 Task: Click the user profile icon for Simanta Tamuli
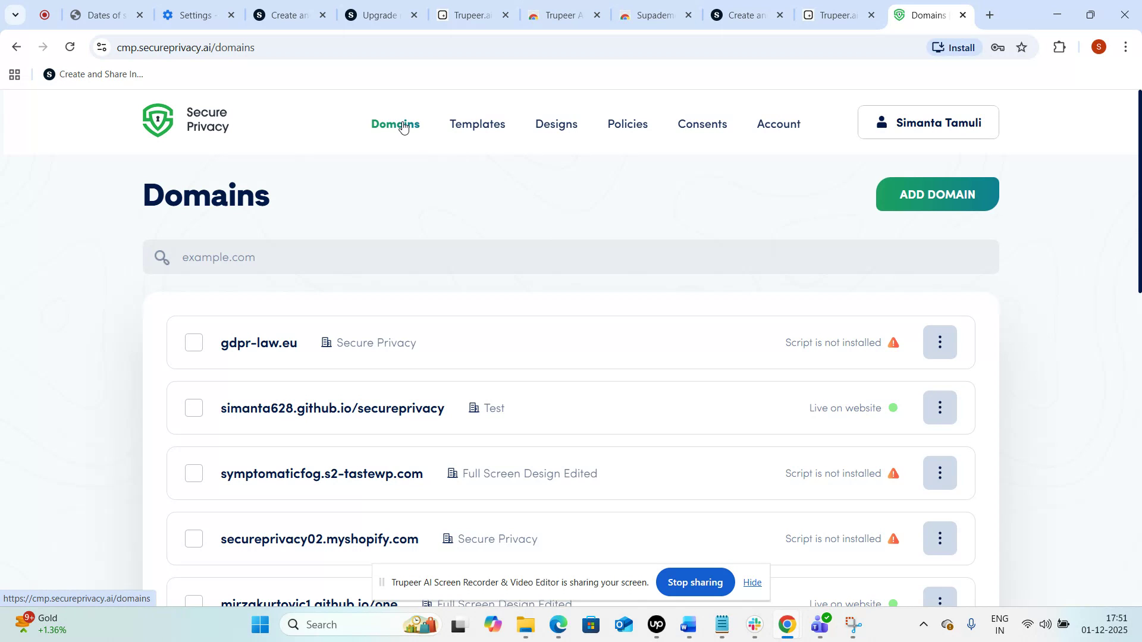pos(882,121)
